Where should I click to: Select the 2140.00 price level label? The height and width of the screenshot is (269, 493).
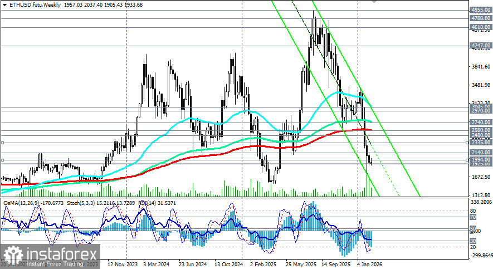pos(481,153)
